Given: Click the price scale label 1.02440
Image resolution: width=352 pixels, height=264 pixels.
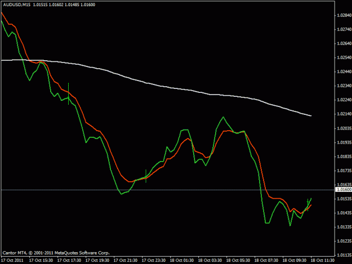Looking at the screenshot, I should click(x=344, y=72).
